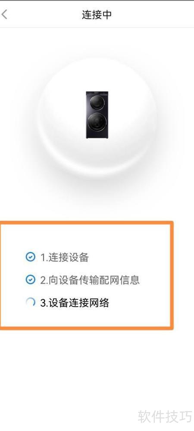Image resolution: width=194 pixels, height=431 pixels.
Task: Click the orange highlight frame's bottom border
Action: (x=86, y=328)
